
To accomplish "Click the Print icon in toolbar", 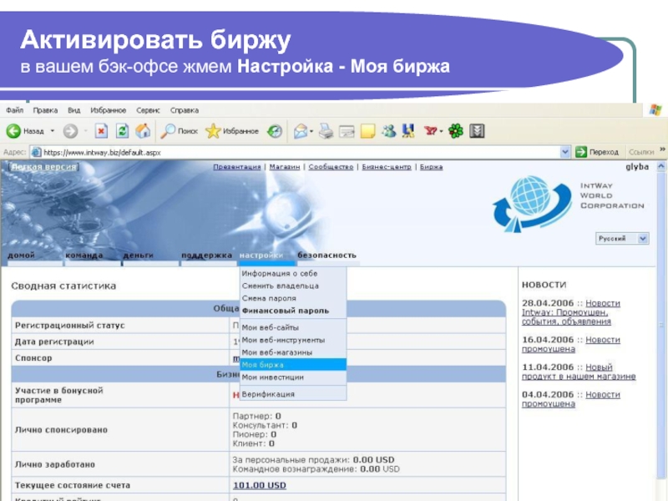I will tap(326, 131).
